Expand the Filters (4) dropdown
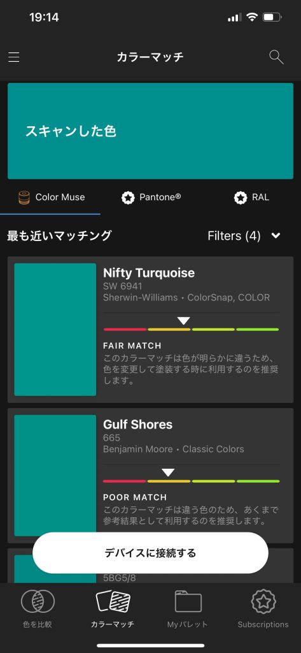The image size is (301, 653). pos(244,236)
